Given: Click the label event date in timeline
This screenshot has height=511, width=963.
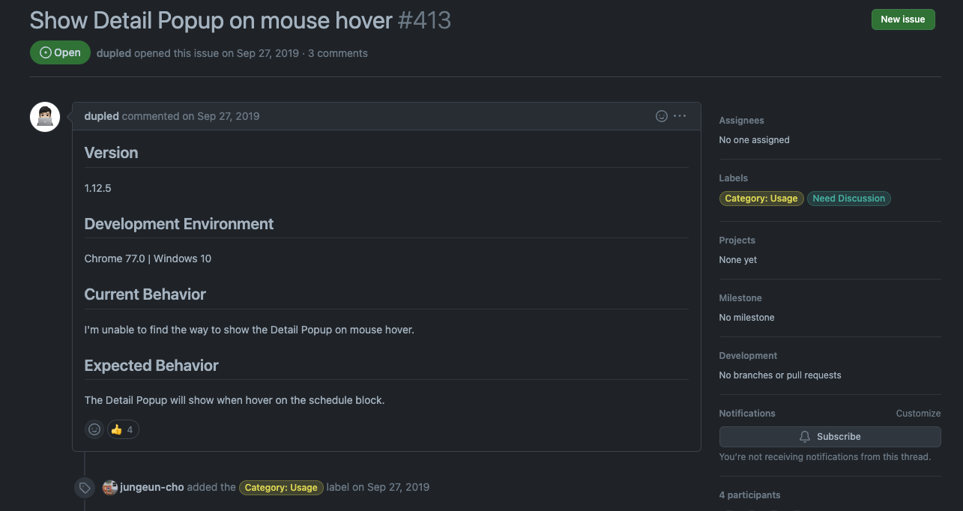Looking at the screenshot, I should tap(398, 487).
